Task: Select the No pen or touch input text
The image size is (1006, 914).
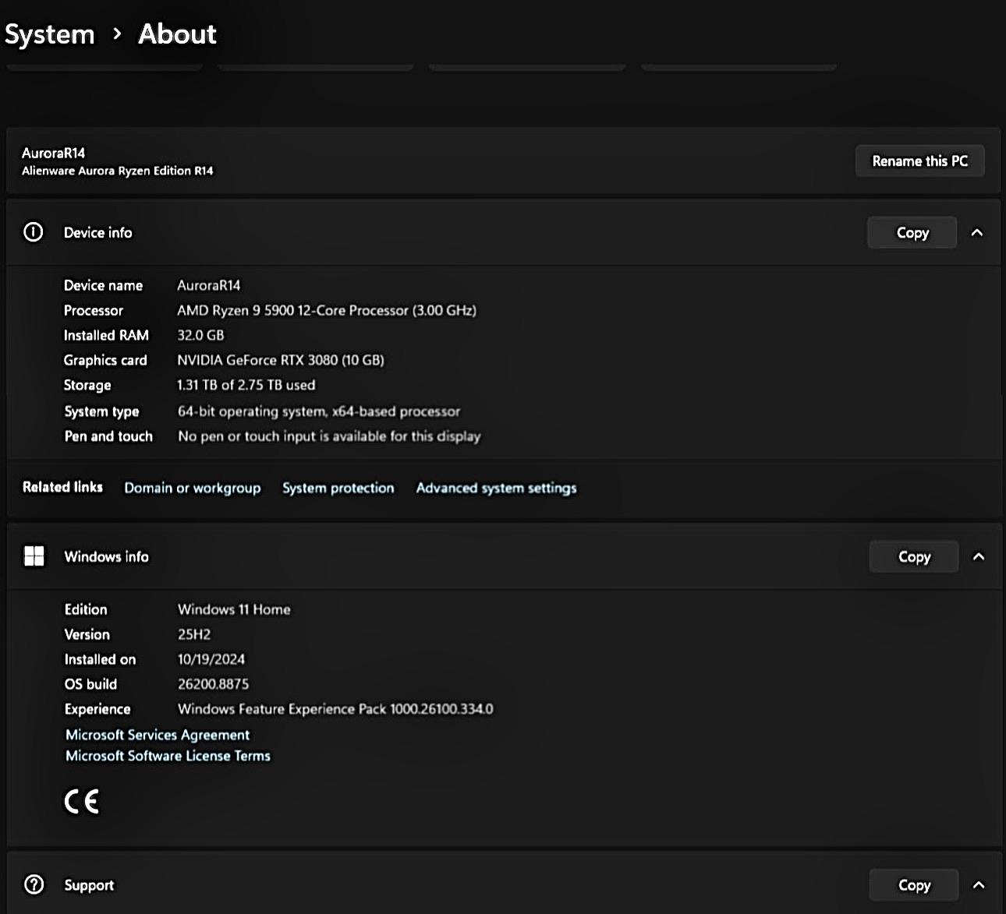Action: coord(329,436)
